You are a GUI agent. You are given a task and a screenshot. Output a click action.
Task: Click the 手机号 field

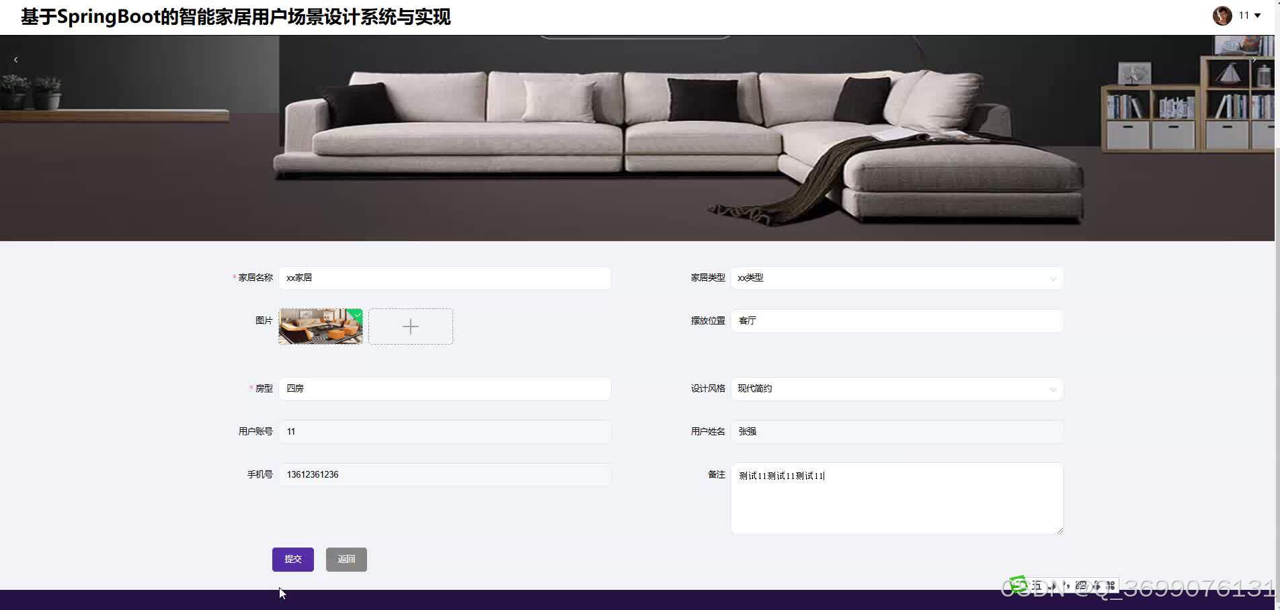444,475
